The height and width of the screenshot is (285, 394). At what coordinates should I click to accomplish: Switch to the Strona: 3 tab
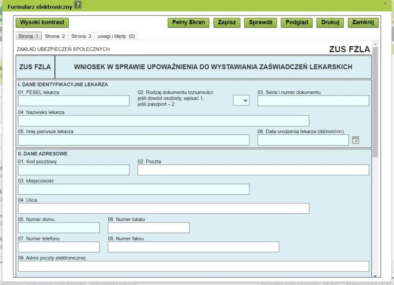click(x=81, y=36)
